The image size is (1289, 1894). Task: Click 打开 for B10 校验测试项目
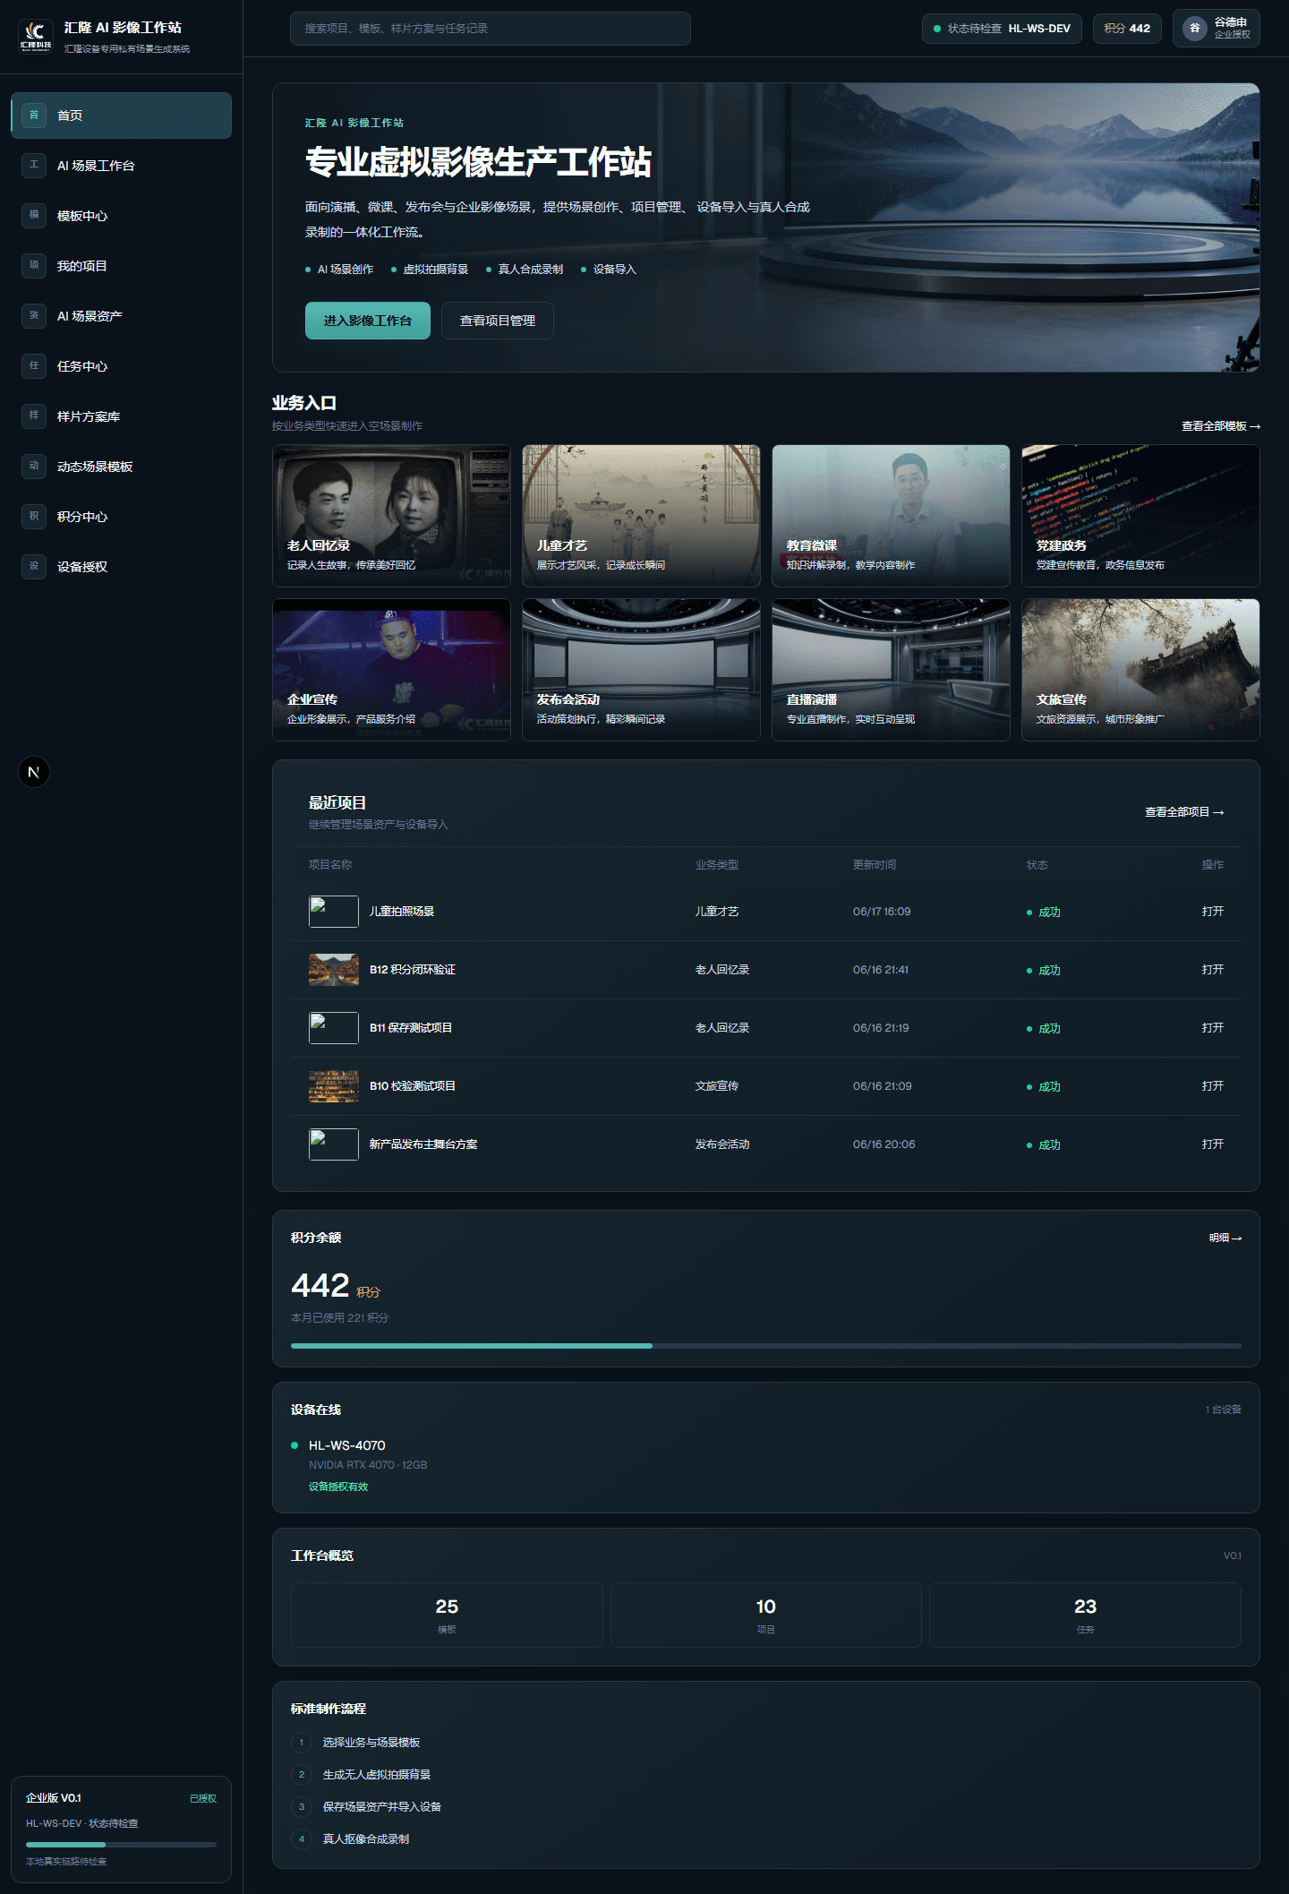pyautogui.click(x=1213, y=1086)
